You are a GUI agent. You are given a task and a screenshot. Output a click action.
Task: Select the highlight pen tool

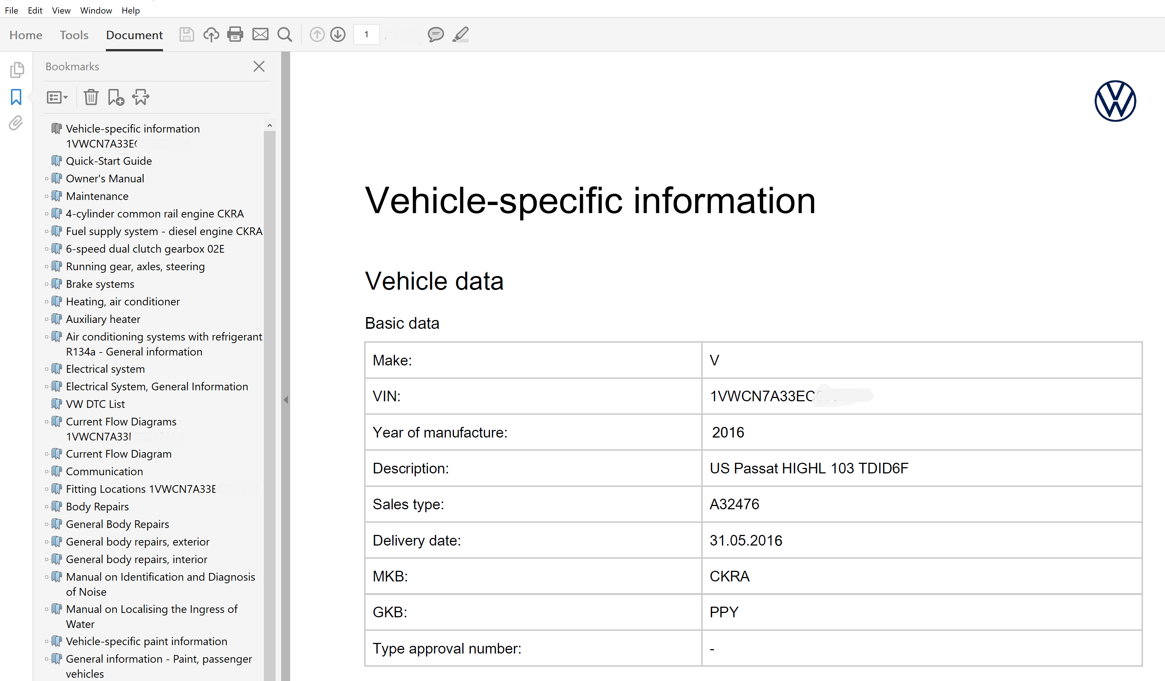pos(461,35)
